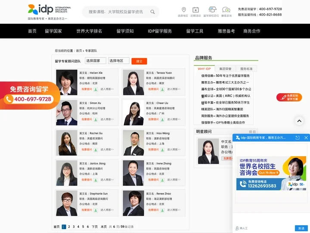Open 世界大学排名 navigation menu
This screenshot has width=310, height=233.
89,31
